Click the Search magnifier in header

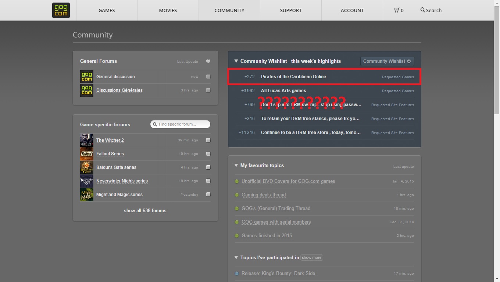[423, 10]
